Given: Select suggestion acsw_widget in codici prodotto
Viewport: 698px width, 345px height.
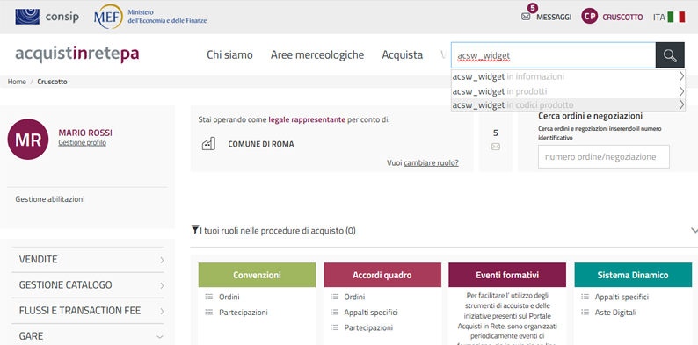Looking at the screenshot, I should pyautogui.click(x=568, y=105).
